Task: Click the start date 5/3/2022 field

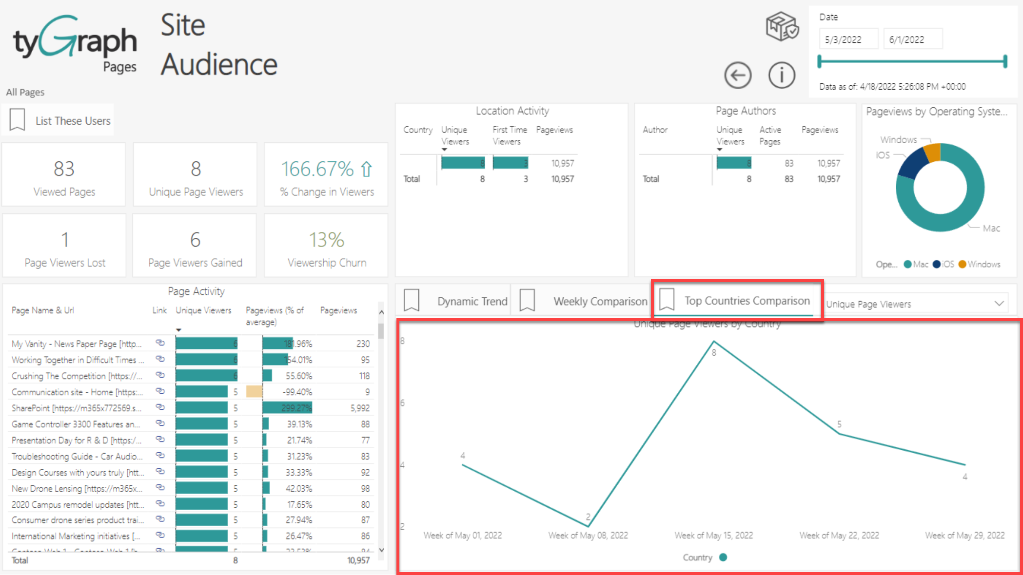Action: pos(848,39)
